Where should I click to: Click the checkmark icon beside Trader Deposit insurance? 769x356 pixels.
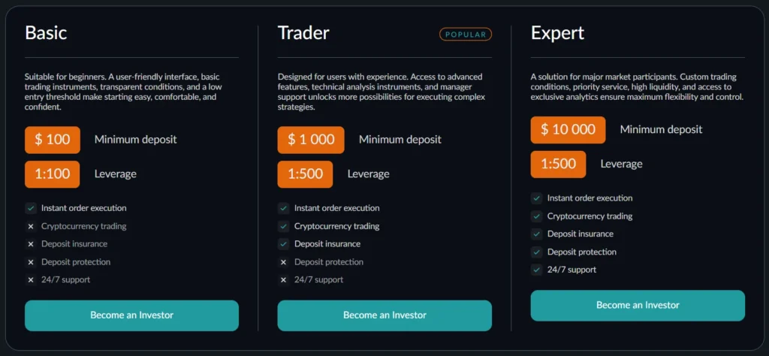[284, 244]
